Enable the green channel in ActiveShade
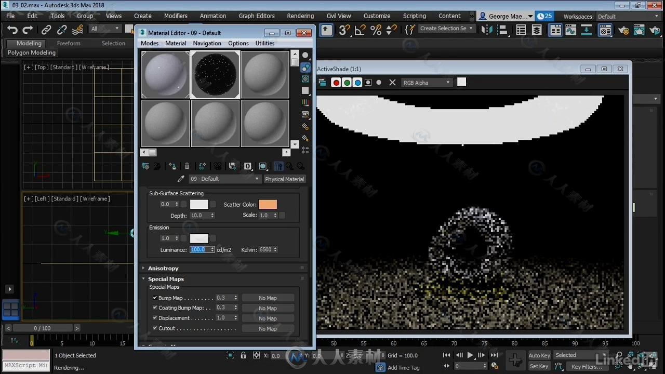Image resolution: width=665 pixels, height=374 pixels. coord(347,83)
